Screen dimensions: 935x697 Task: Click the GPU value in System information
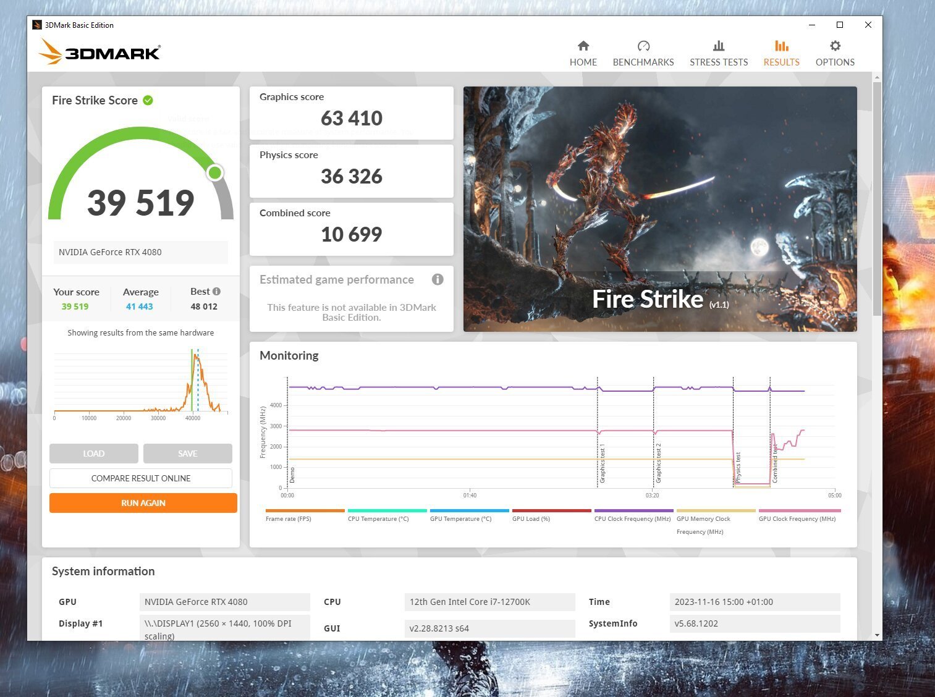tap(225, 602)
